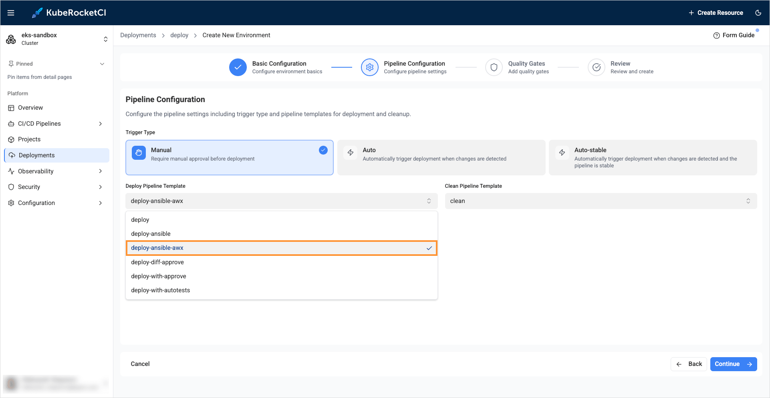The image size is (770, 398).
Task: Select the Auto-stable trigger type card
Action: 653,157
